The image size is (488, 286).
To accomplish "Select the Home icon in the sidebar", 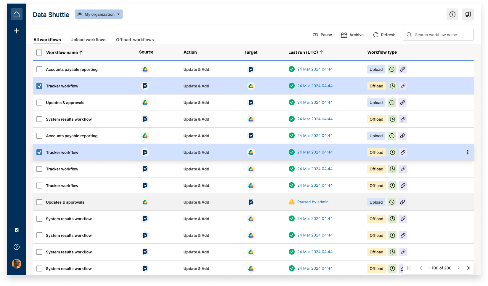I will point(17,14).
